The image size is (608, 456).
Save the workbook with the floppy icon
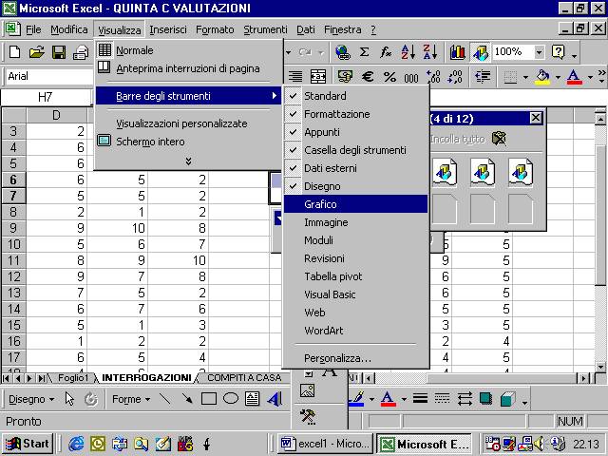pyautogui.click(x=59, y=52)
